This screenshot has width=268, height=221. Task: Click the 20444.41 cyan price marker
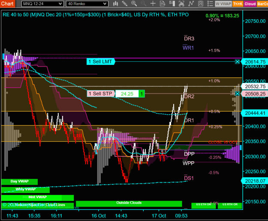click(x=255, y=113)
